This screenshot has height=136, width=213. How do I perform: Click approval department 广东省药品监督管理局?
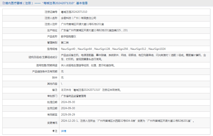tap(73, 96)
